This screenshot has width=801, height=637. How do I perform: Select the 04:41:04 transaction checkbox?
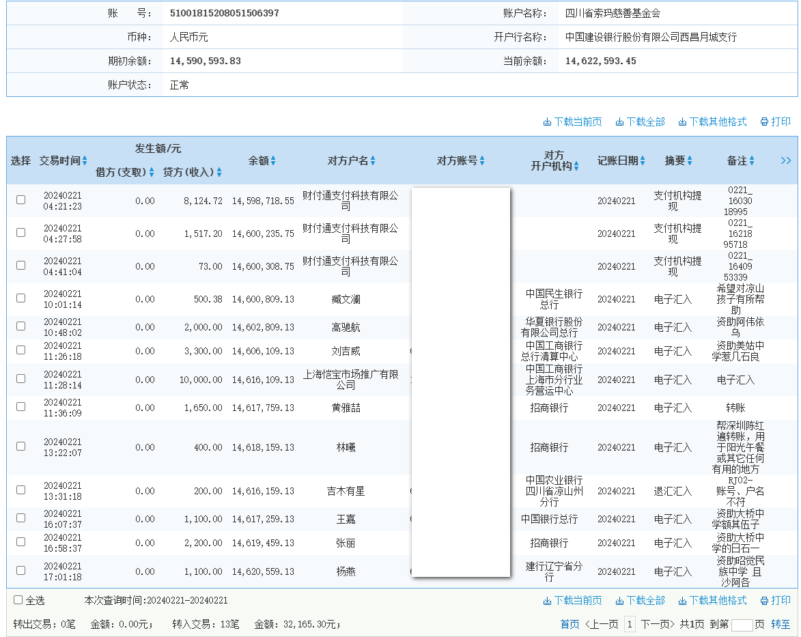21,265
